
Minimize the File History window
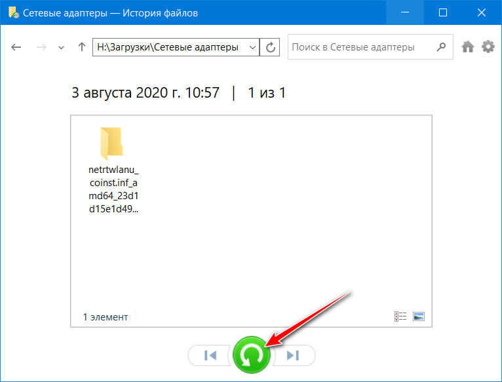click(404, 12)
